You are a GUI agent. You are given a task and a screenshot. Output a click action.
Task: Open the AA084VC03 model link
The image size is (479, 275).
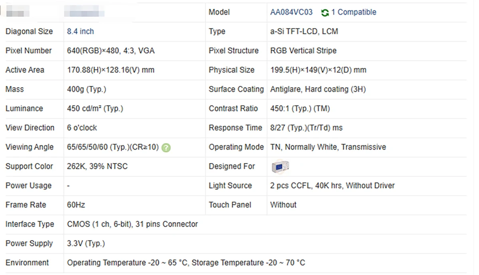[291, 12]
